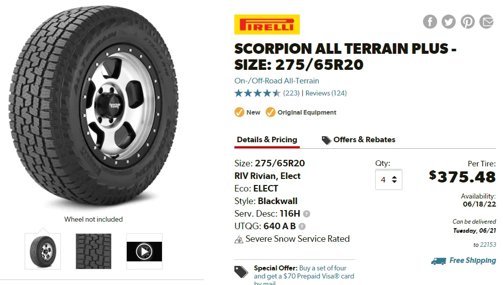Screen dimensions: 503x285
Task: Share product on Facebook
Action: coord(430,22)
